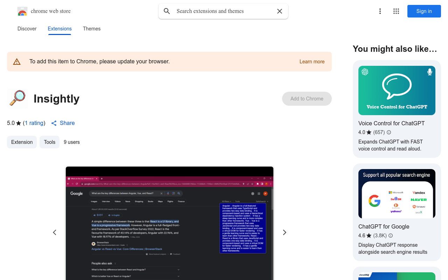The height and width of the screenshot is (280, 448).
Task: Click the warning triangle icon
Action: coord(17,62)
